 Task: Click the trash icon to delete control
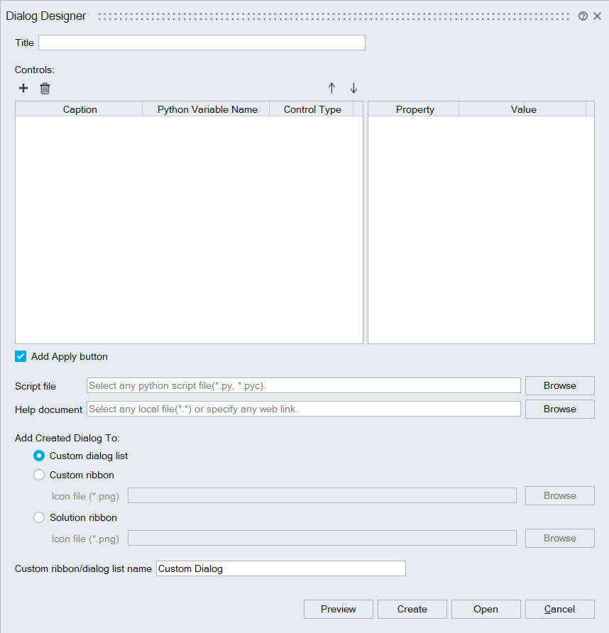click(x=45, y=88)
